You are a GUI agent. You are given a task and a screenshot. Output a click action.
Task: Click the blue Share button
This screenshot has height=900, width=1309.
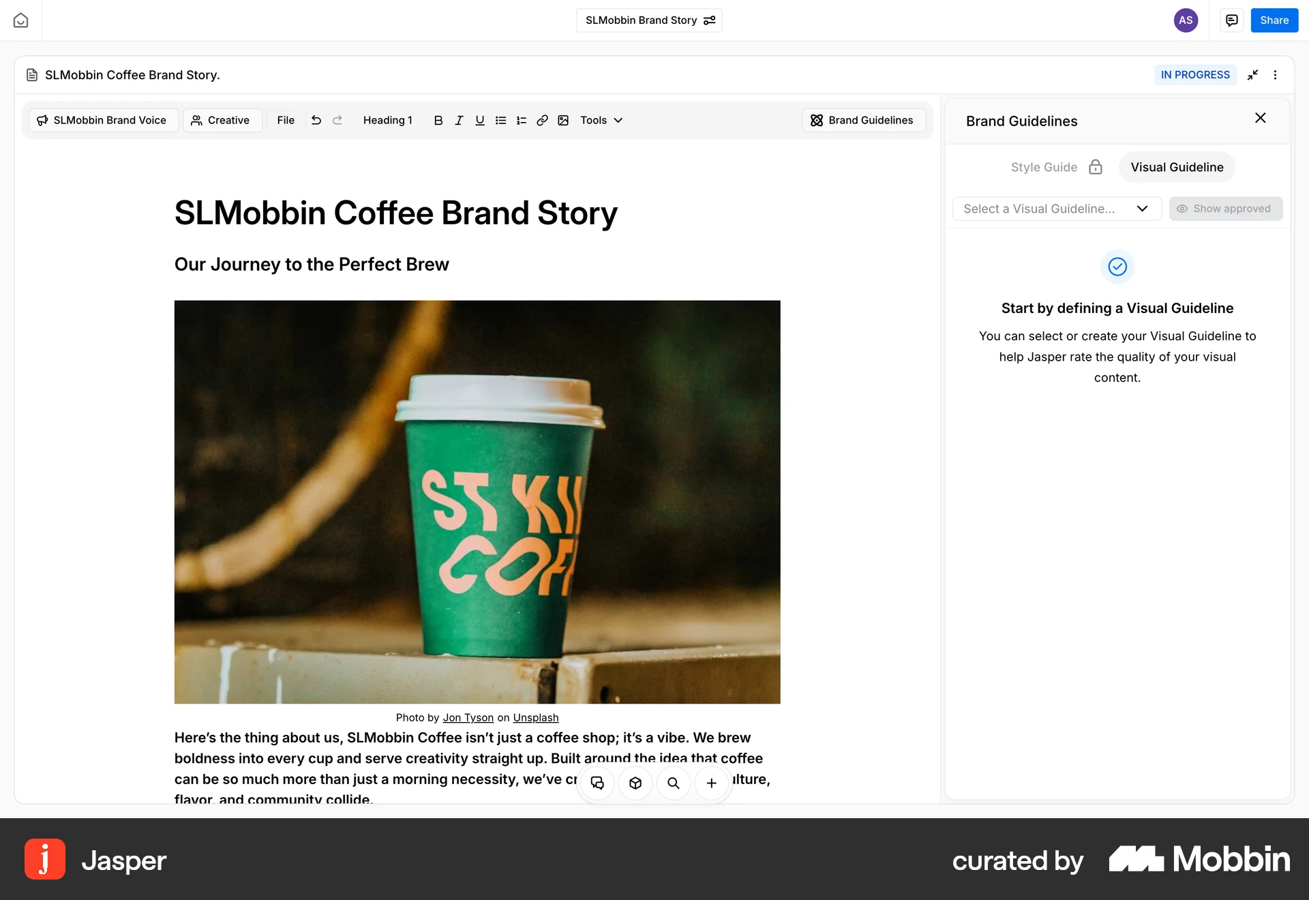pyautogui.click(x=1274, y=20)
